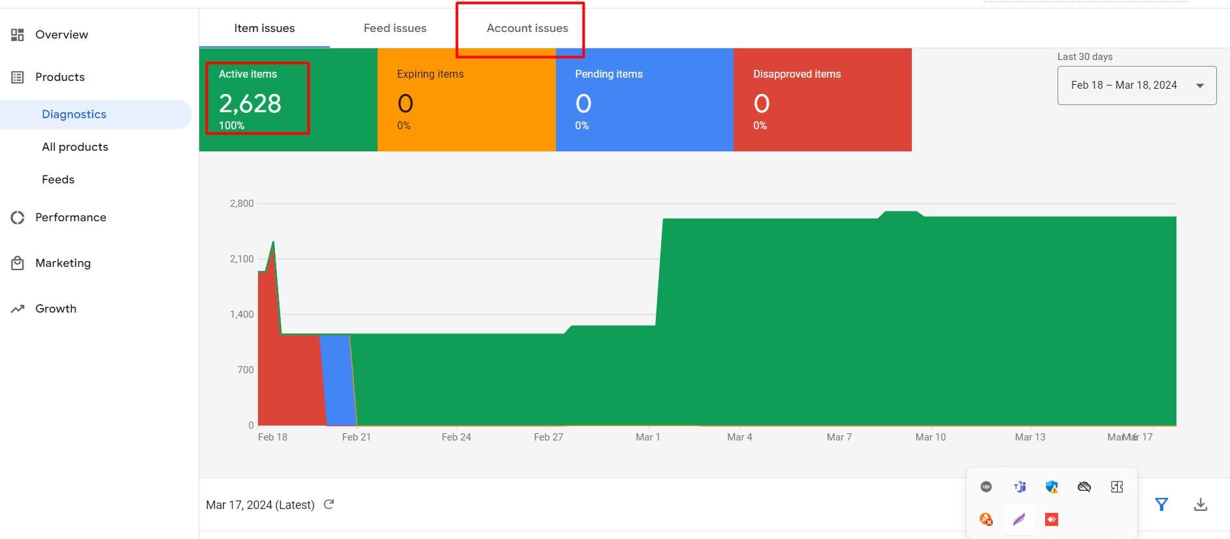Click the 2,628 active items count
This screenshot has height=539, width=1230.
click(250, 104)
